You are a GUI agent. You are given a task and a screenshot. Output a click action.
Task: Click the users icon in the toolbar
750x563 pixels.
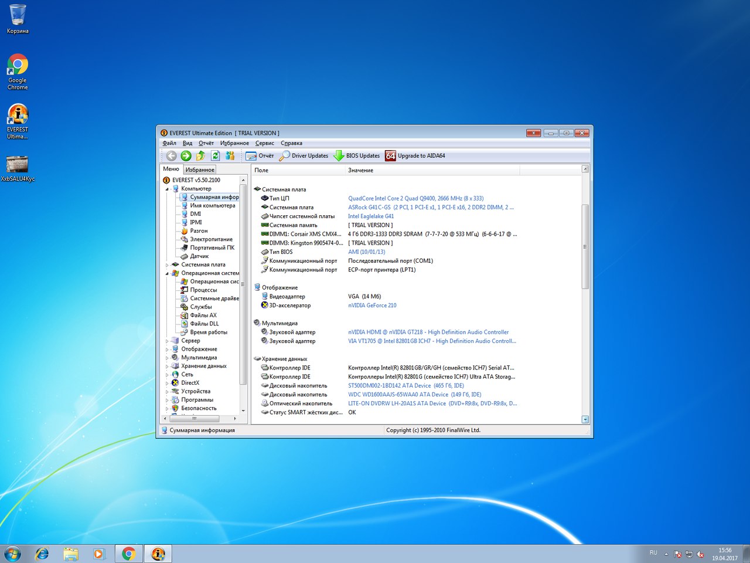pyautogui.click(x=230, y=156)
